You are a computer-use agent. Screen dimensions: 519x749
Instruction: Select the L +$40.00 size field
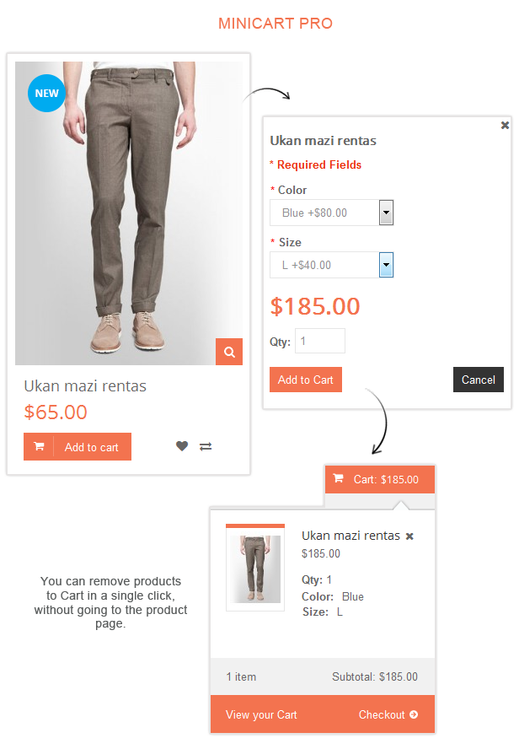pos(331,265)
